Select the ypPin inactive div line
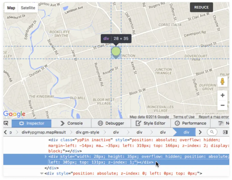 point(139,145)
